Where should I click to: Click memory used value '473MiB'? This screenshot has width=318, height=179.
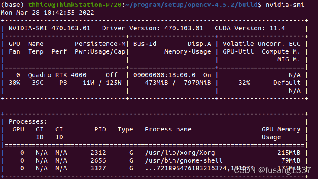coord(157,83)
